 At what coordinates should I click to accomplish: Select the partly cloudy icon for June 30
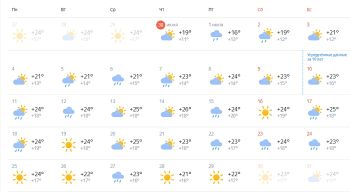(x=167, y=35)
